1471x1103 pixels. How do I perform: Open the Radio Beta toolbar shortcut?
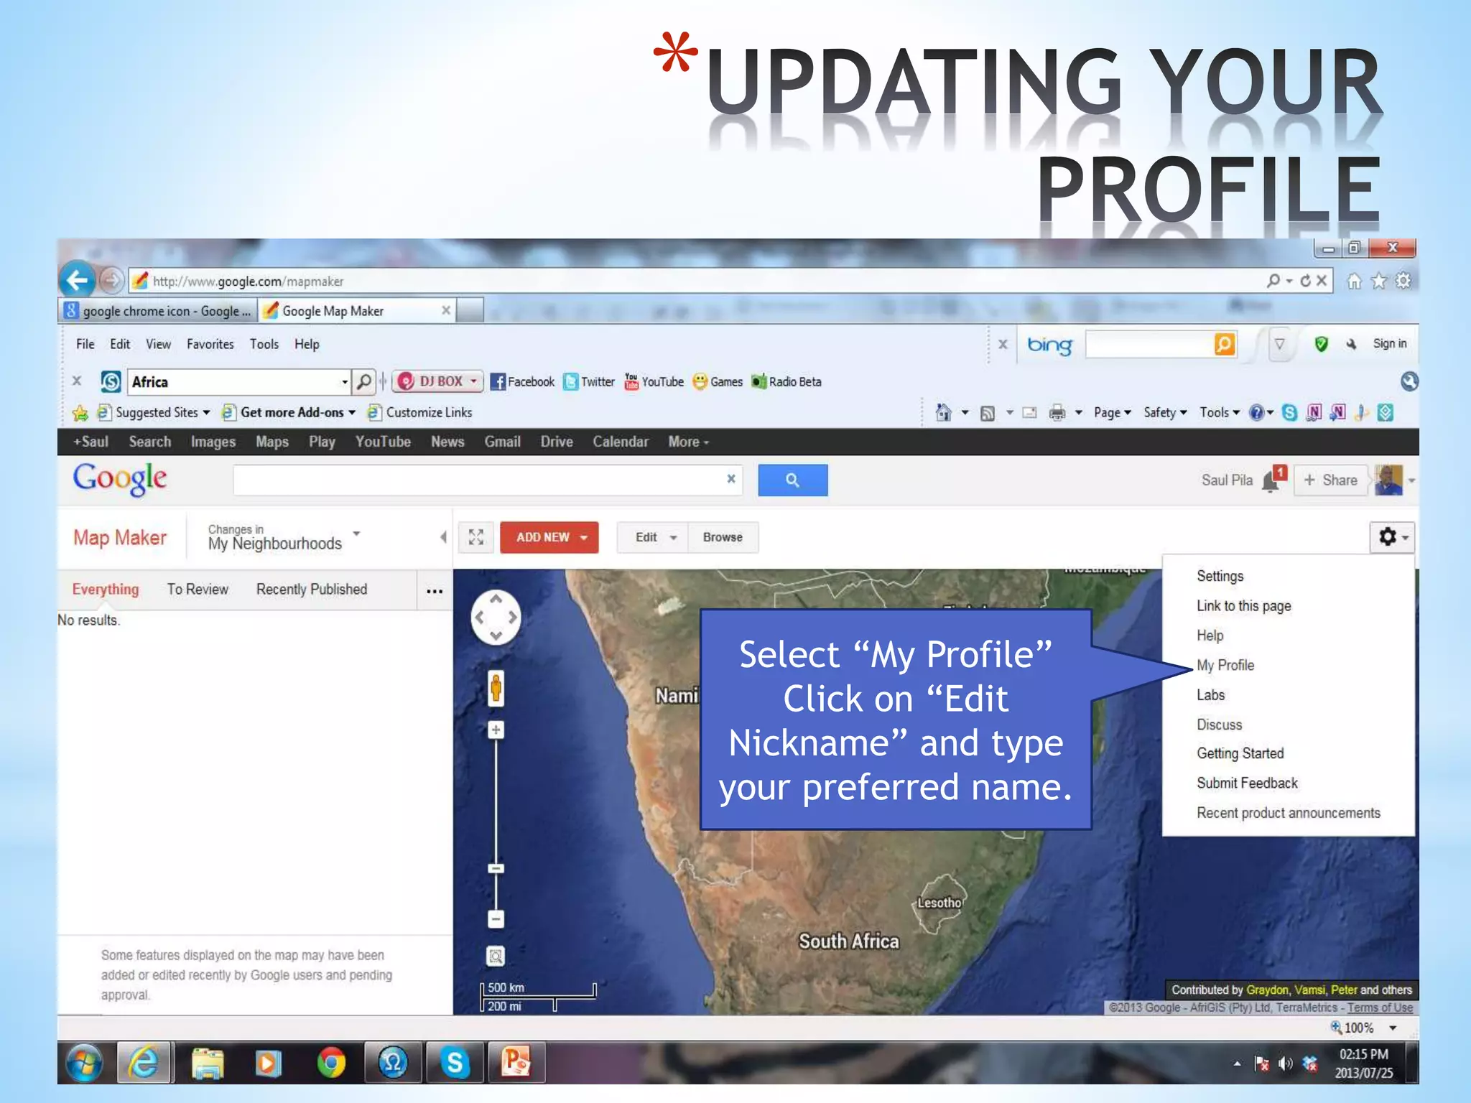[x=786, y=382]
